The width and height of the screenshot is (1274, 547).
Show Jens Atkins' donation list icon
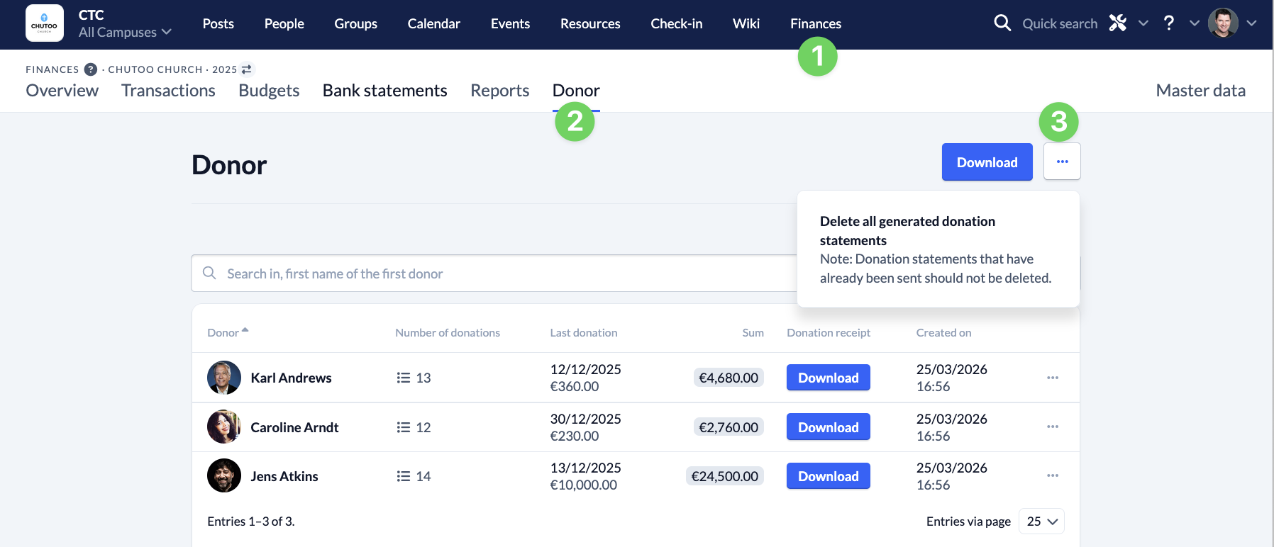click(404, 476)
